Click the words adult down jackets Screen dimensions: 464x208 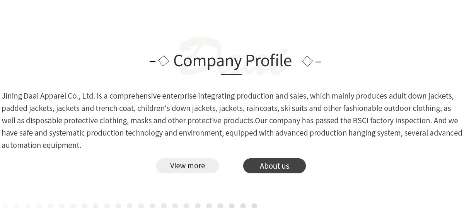coord(421,96)
